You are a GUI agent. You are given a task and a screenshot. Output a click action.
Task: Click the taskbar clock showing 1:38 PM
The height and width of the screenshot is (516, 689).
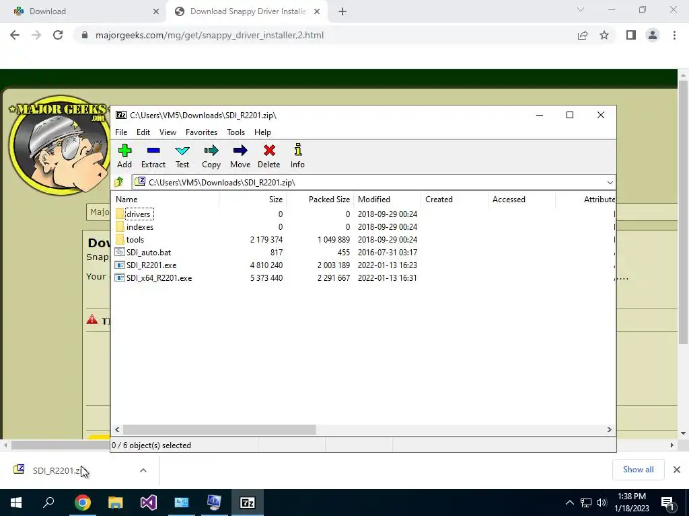[x=631, y=503]
